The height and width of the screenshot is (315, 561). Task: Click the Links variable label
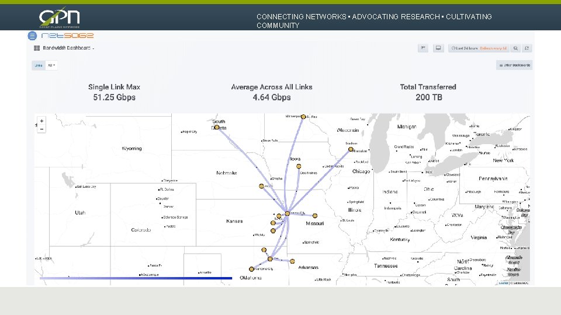[x=39, y=65]
